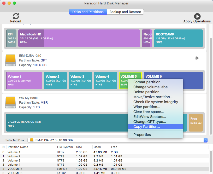
Task: Select Wipe partition... menu item
Action: pos(156,107)
